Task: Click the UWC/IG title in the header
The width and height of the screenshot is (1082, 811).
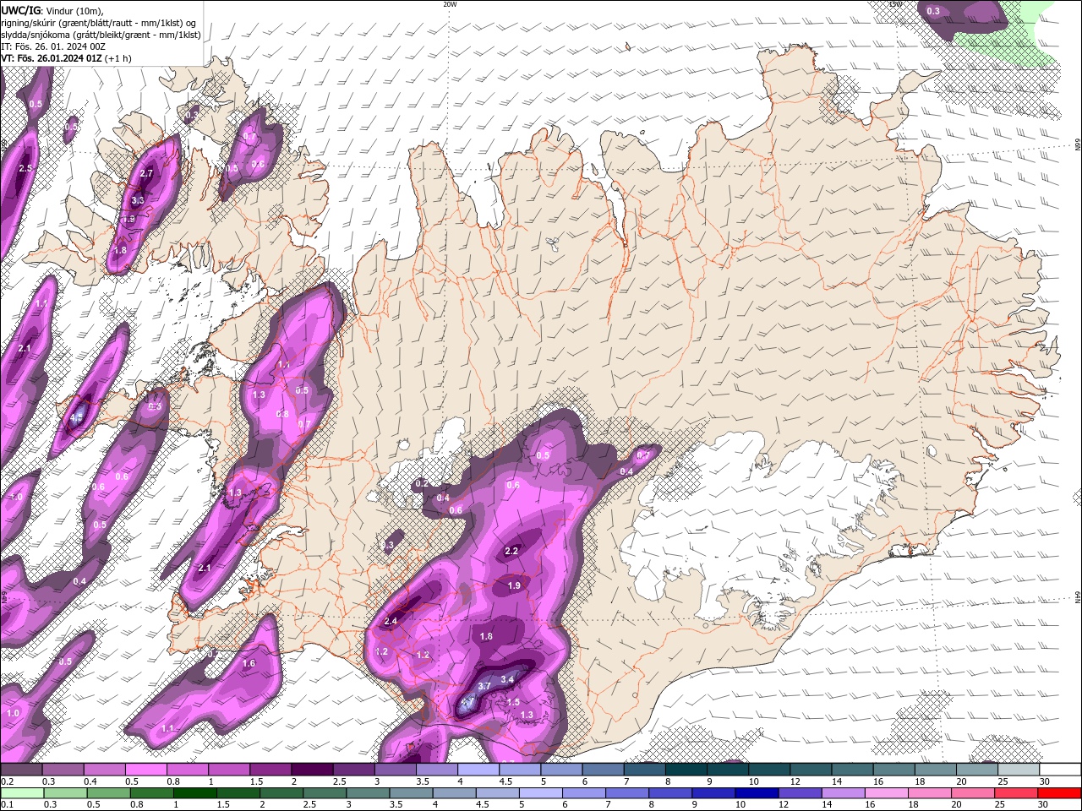Action: pos(20,10)
